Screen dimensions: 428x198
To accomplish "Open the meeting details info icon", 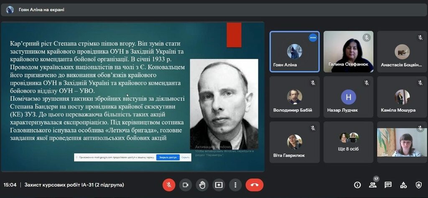I will coord(357,185).
